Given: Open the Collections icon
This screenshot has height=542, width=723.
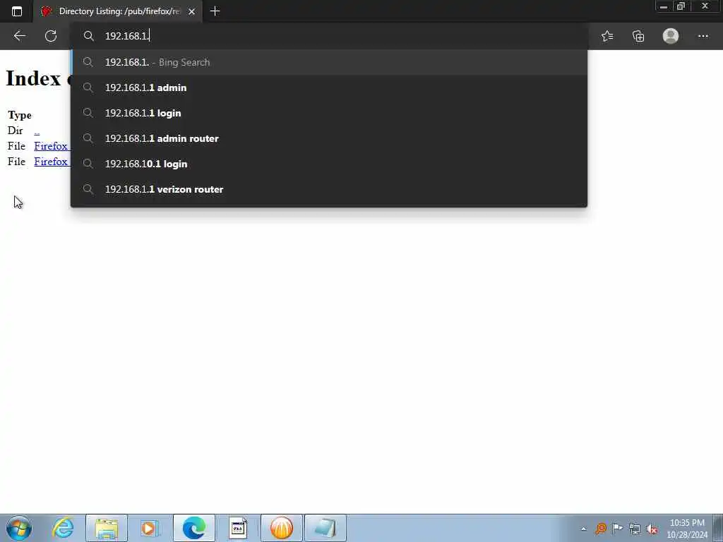Looking at the screenshot, I should click(x=638, y=36).
